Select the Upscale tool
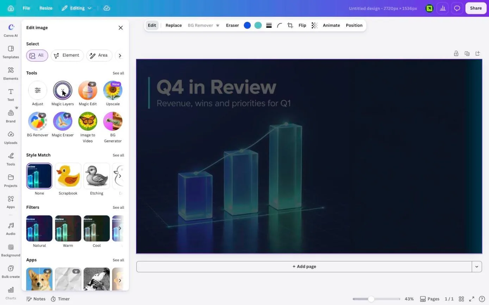Viewport: 489px width, 305px height. coord(113,91)
